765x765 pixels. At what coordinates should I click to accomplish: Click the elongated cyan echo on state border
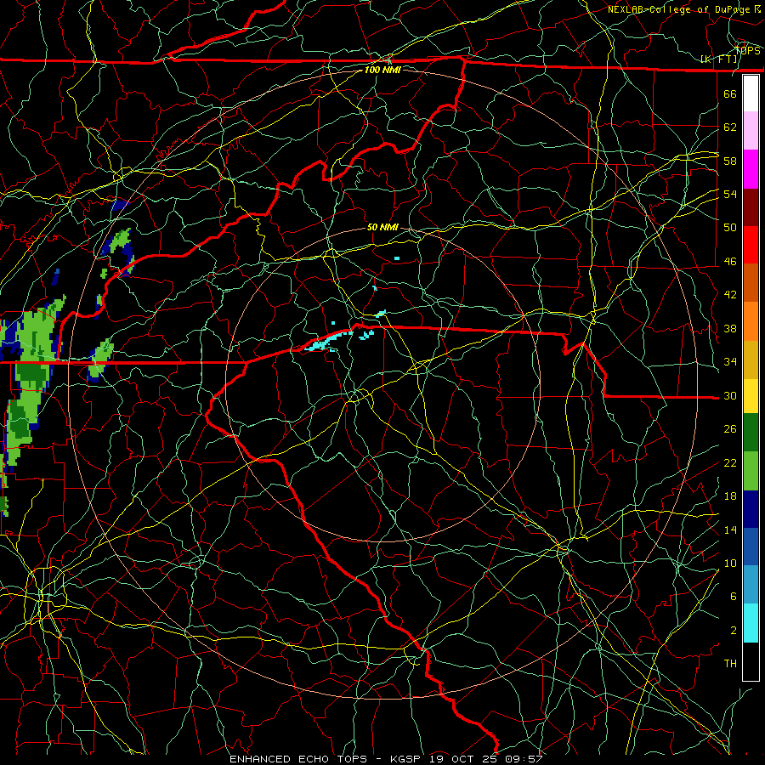328,341
